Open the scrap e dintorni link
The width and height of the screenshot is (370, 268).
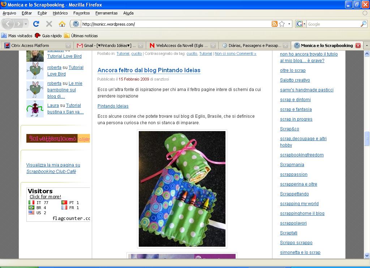[295, 100]
